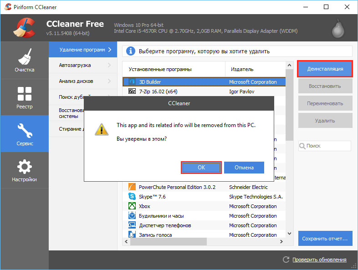The height and width of the screenshot is (270, 358).
Task: Open the Очистка (Cleaner) section
Action: coord(25,60)
